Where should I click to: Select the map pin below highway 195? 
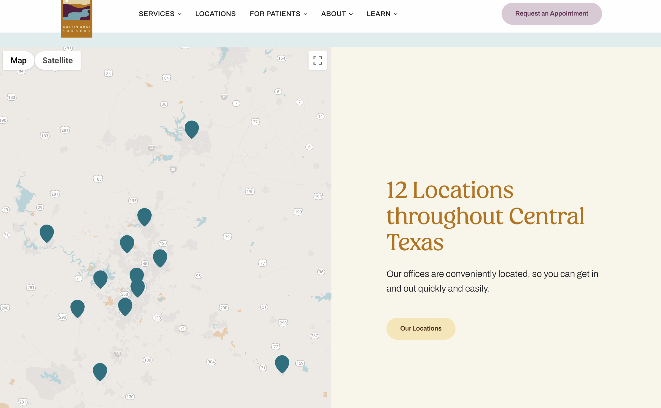(x=144, y=217)
